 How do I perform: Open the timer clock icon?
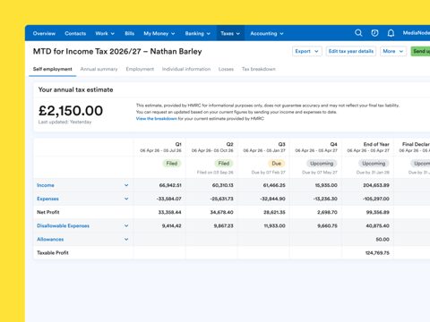pos(374,33)
